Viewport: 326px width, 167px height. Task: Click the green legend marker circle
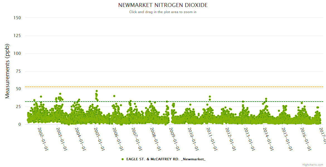[x=122, y=159]
